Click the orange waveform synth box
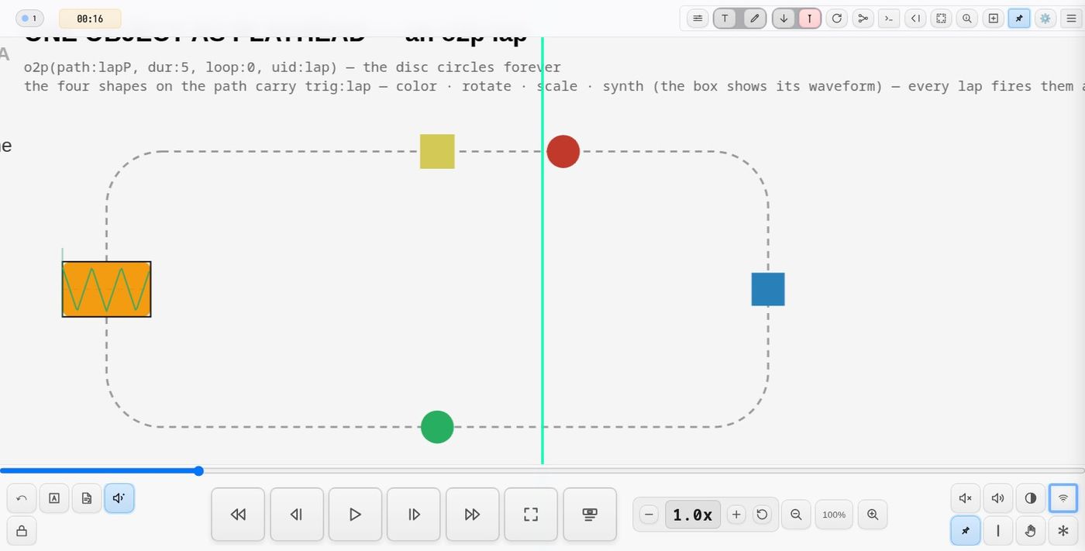1085x551 pixels. (x=107, y=289)
